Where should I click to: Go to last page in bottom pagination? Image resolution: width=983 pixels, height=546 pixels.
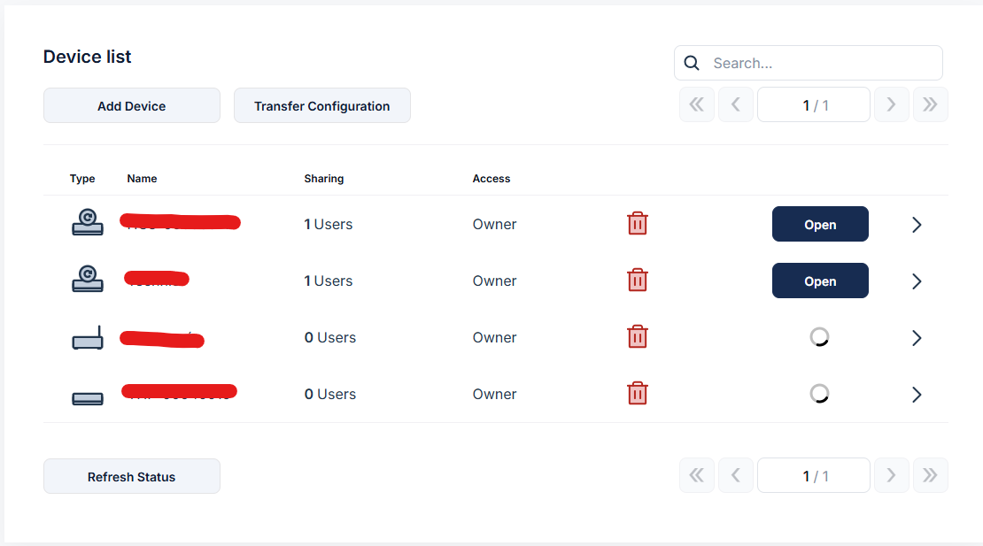(x=931, y=475)
